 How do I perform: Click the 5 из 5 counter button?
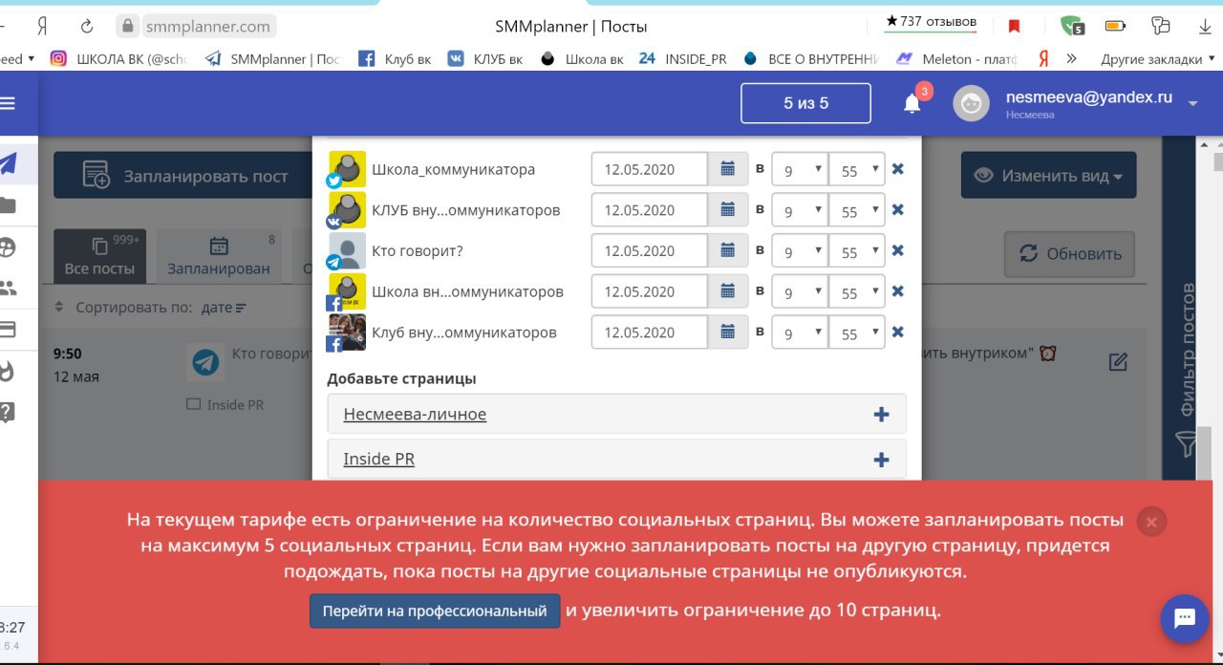tap(805, 103)
